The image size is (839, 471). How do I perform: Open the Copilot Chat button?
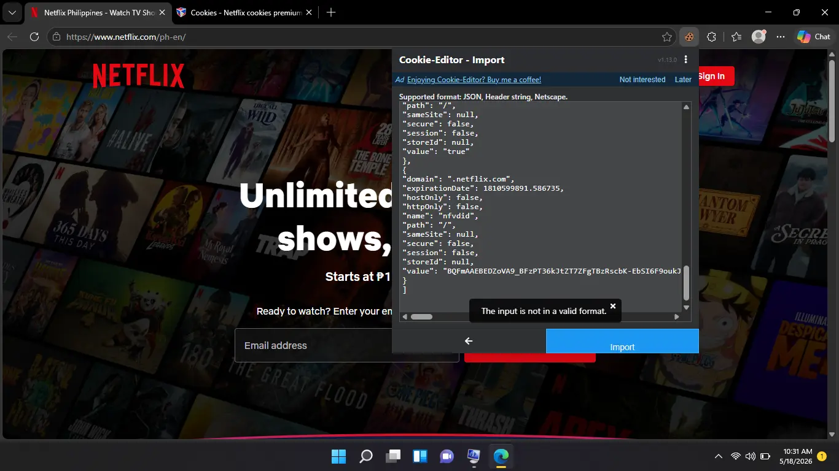click(x=813, y=37)
